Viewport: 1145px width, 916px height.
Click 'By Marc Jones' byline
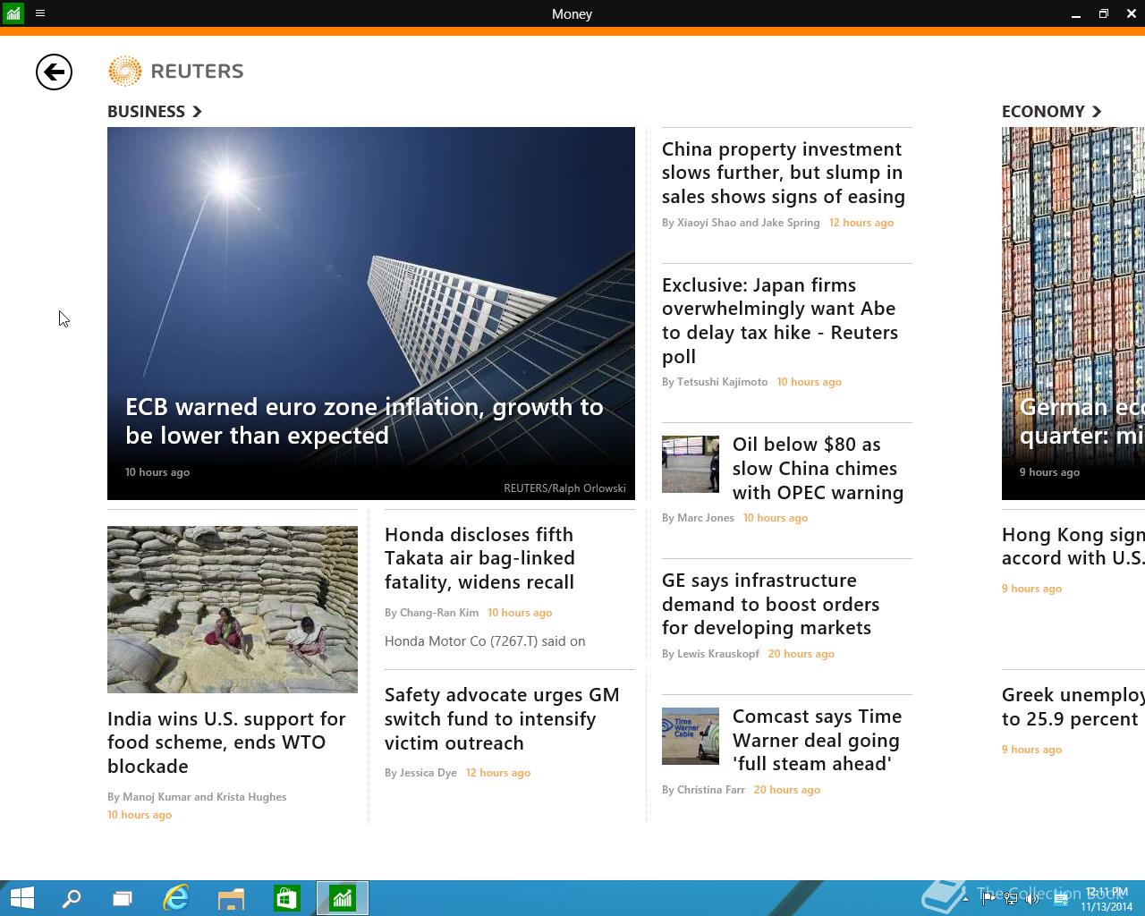click(x=698, y=518)
